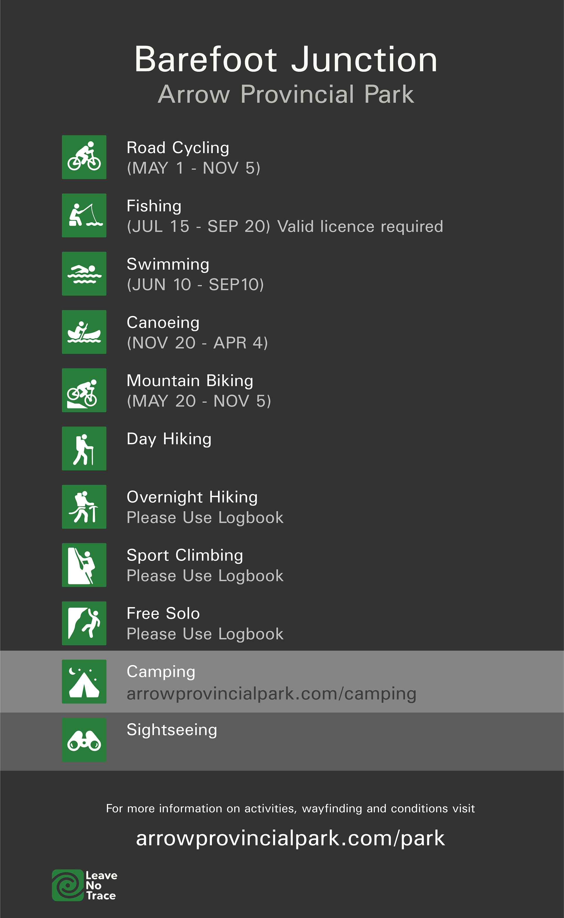Click the Mountain Biking icon
This screenshot has height=918, width=564.
click(x=84, y=390)
